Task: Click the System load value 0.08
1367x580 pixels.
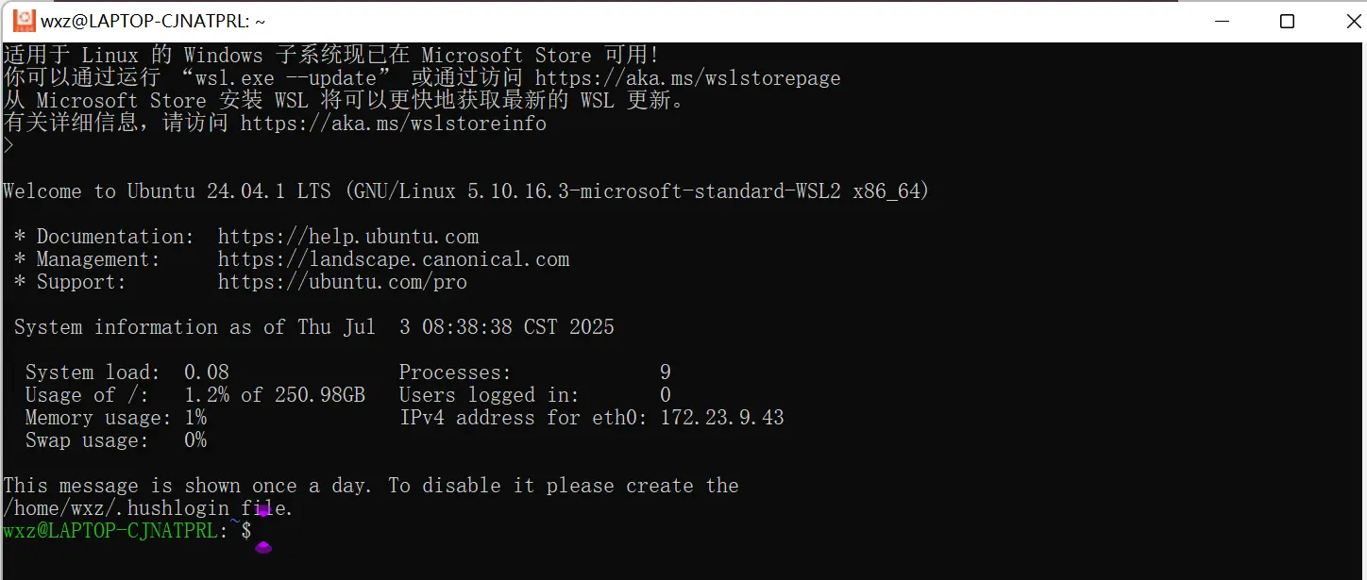Action: 206,373
